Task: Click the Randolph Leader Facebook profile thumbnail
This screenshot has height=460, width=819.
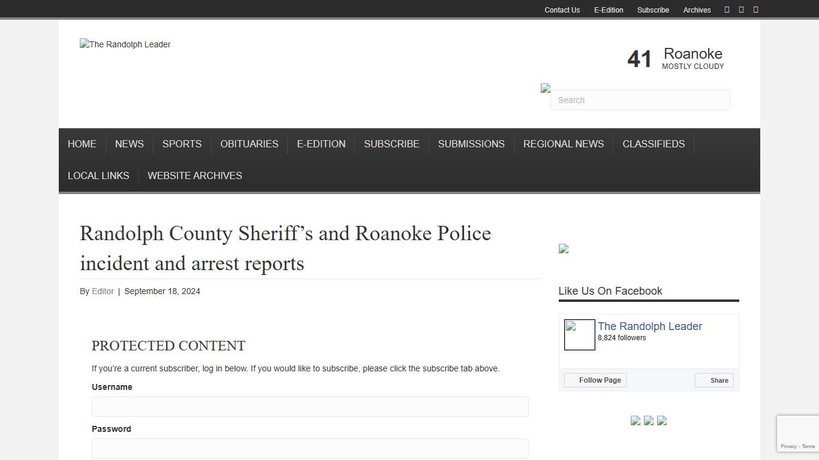Action: [x=579, y=335]
